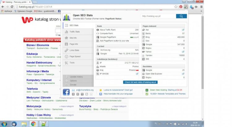
Task: Open the Site Info tab
Action: point(78,38)
